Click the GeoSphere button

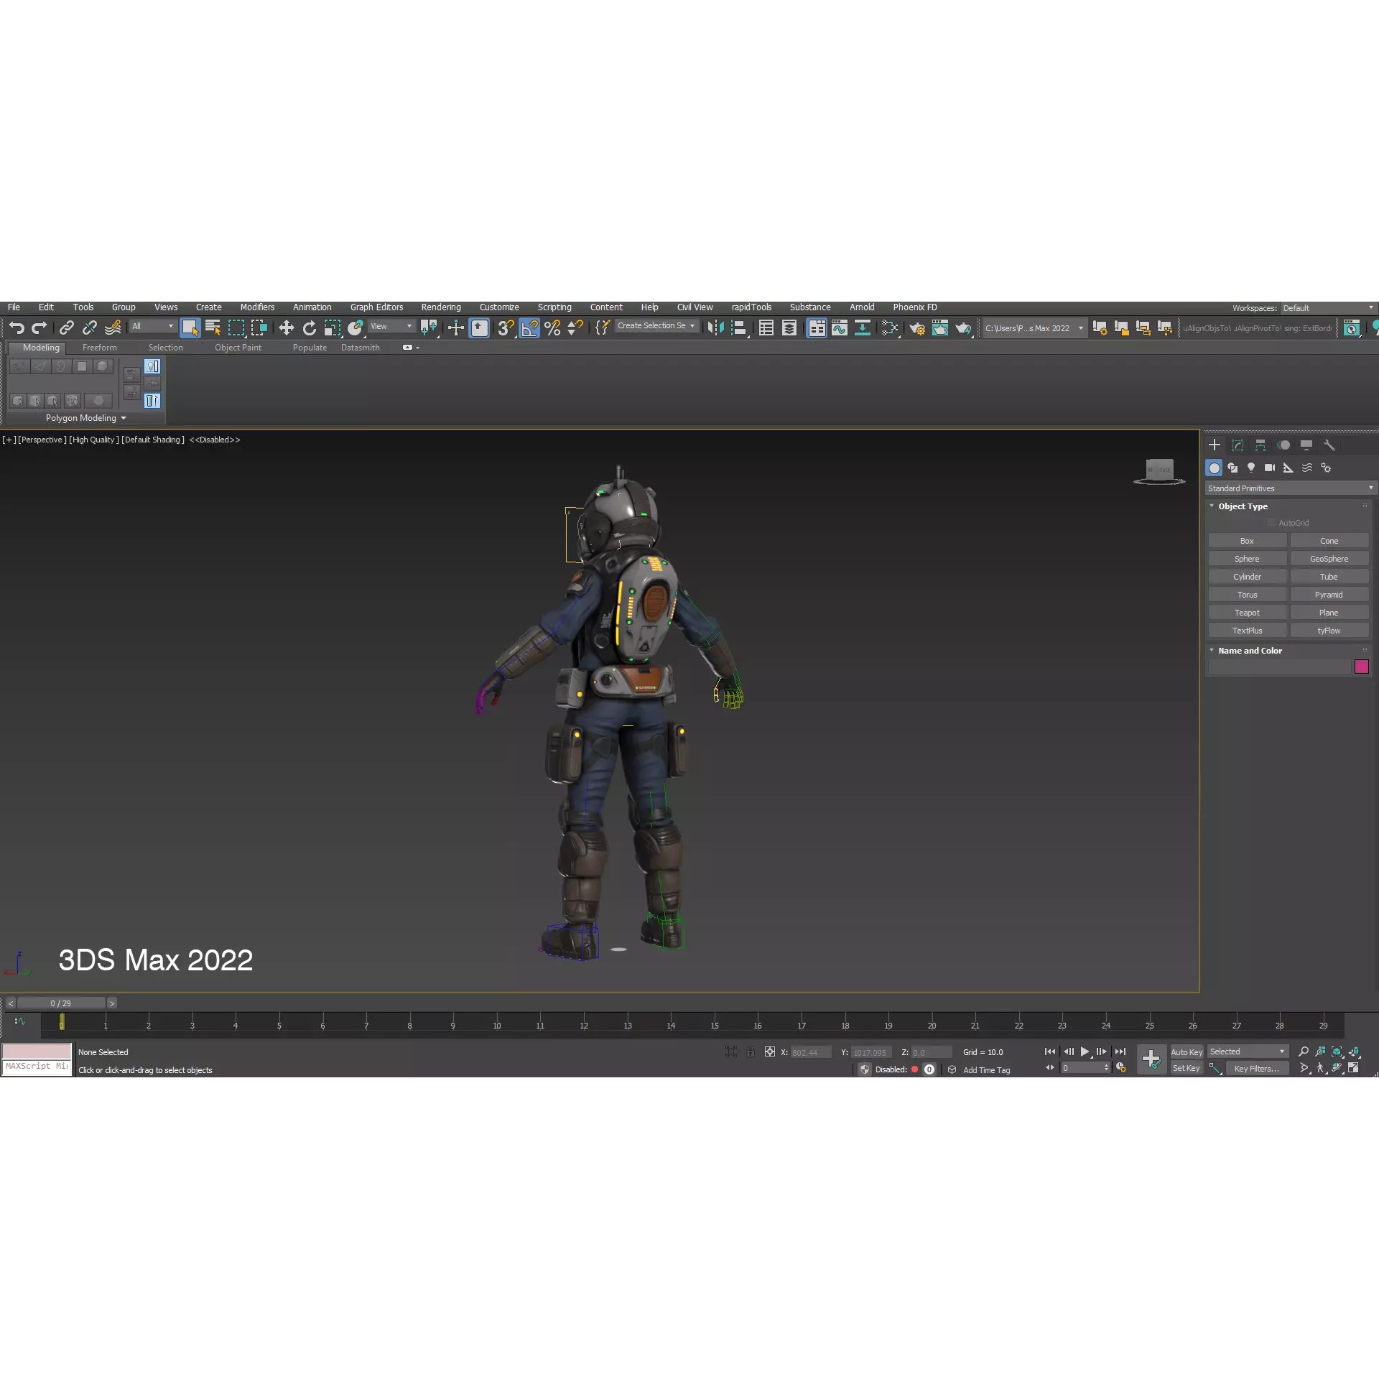(x=1329, y=559)
